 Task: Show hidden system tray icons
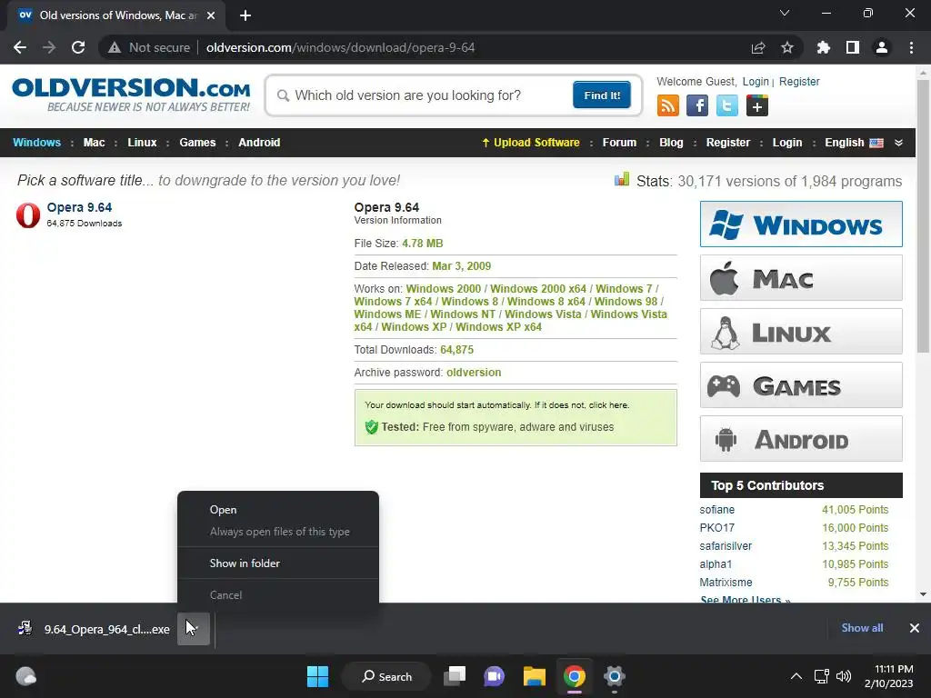point(796,676)
